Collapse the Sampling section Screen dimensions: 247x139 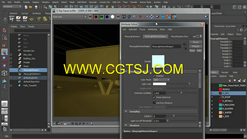[x=126, y=112]
